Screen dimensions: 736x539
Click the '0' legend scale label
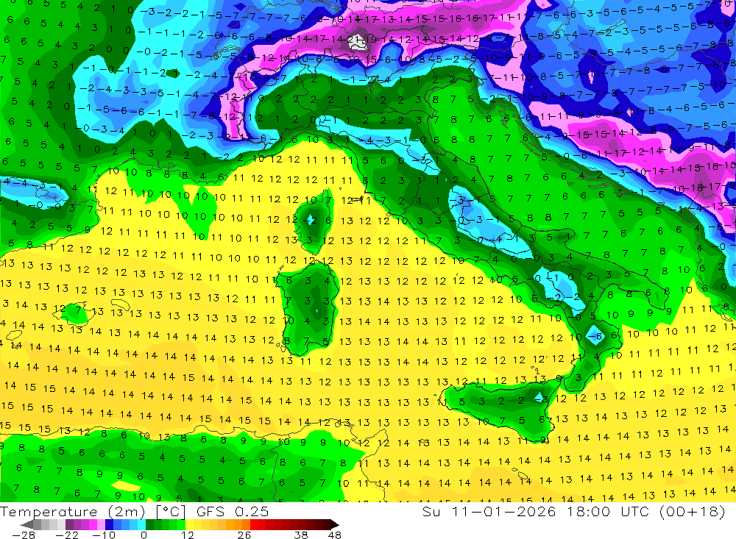click(144, 535)
